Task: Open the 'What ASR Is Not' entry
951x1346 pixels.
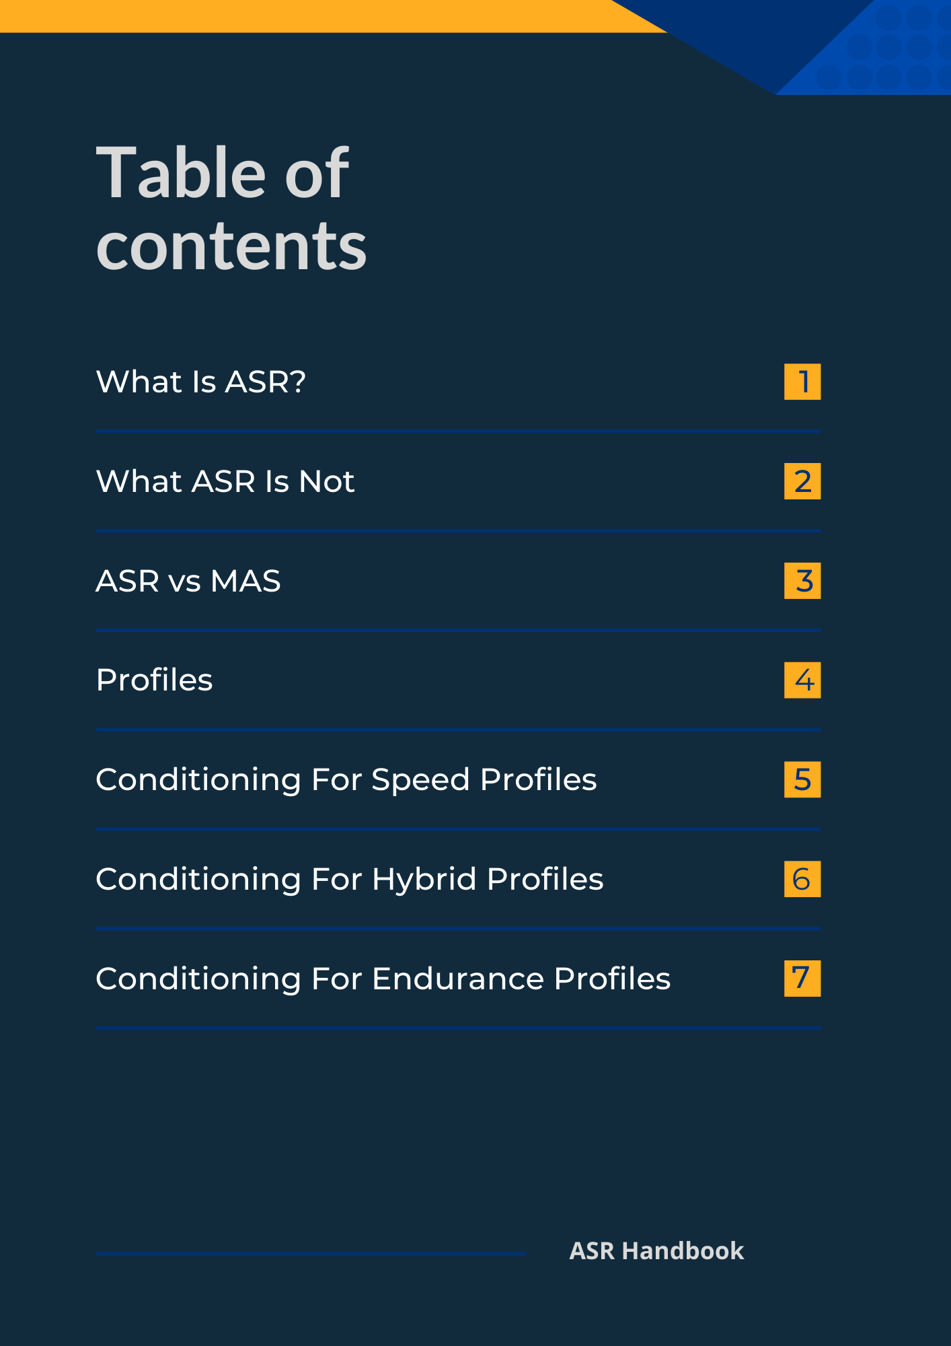Action: pyautogui.click(x=225, y=481)
